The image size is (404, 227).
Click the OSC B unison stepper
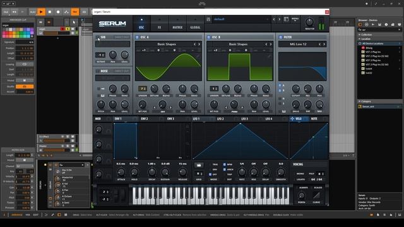(x=214, y=88)
